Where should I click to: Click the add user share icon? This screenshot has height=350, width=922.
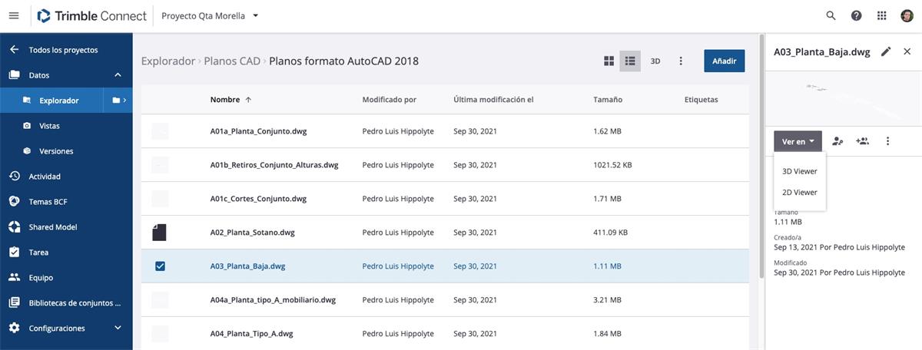click(x=863, y=141)
